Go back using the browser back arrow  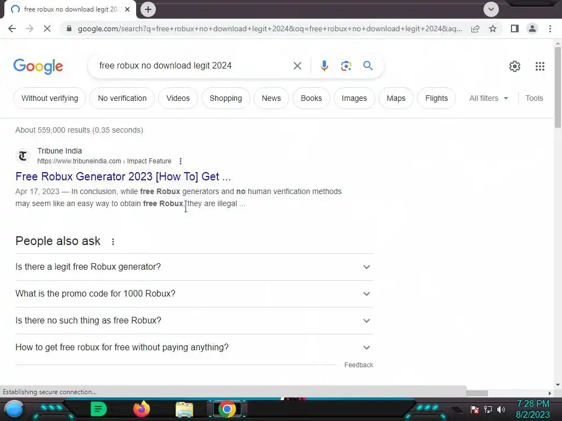[12, 29]
